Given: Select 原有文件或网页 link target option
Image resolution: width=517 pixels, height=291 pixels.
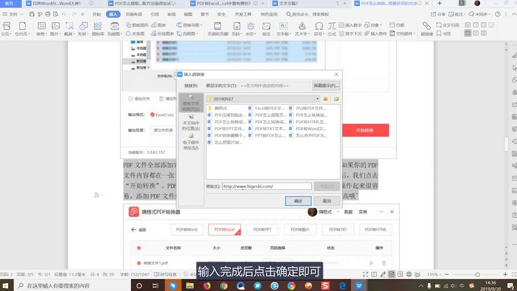Looking at the screenshot, I should tap(191, 103).
